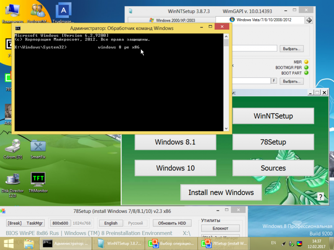The image size is (334, 250).
Task: Switch the 78Setup language to Русский
Action: coord(135,223)
